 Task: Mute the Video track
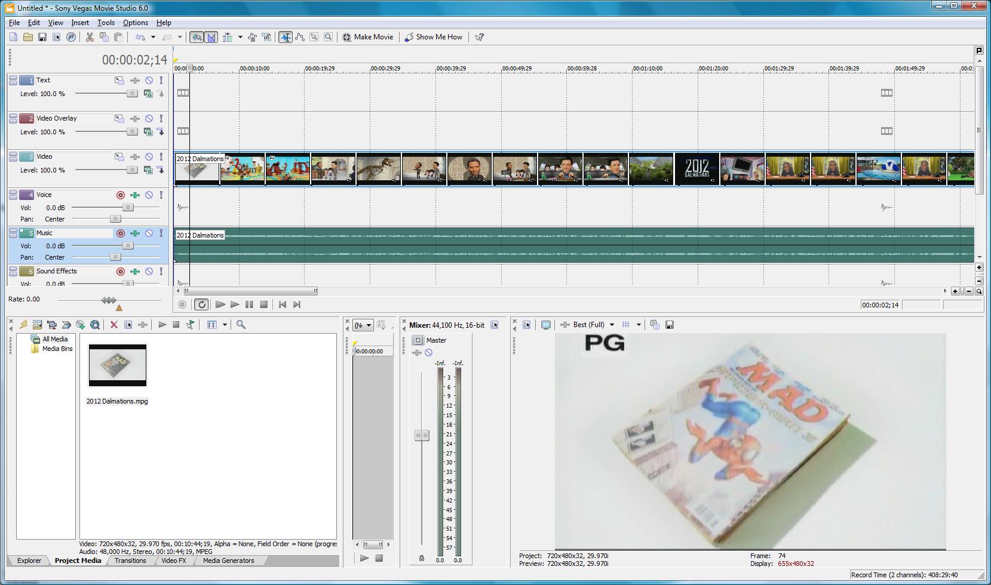149,156
